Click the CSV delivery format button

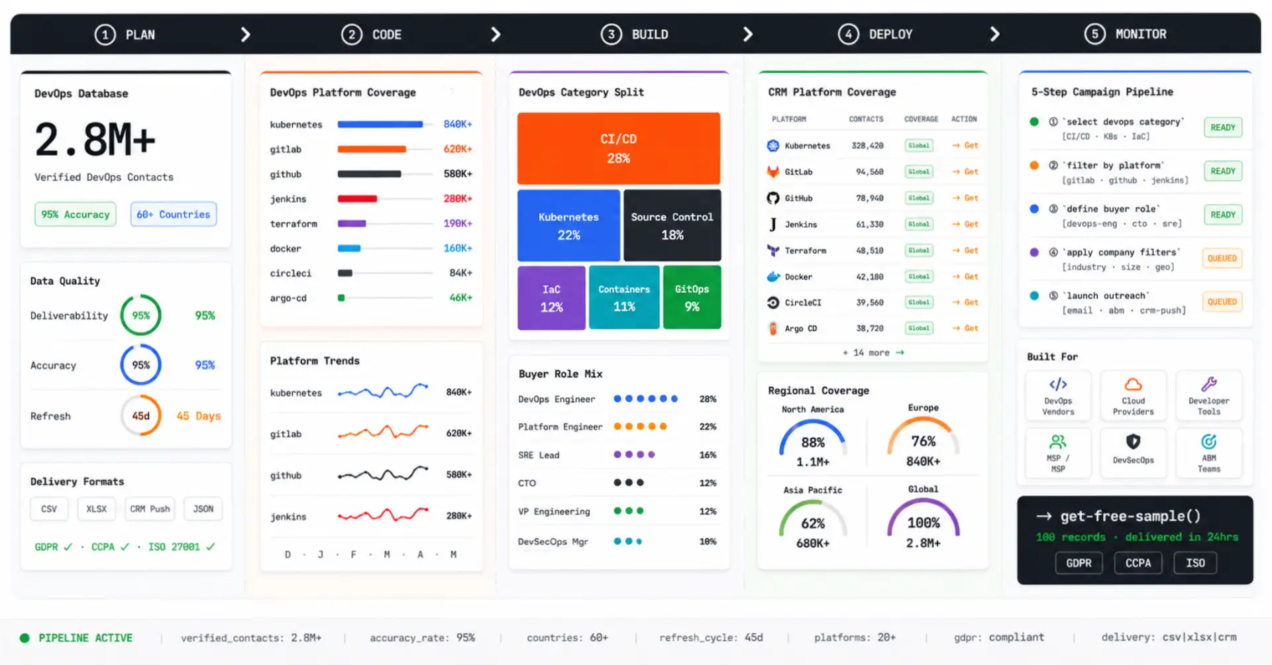[x=49, y=509]
